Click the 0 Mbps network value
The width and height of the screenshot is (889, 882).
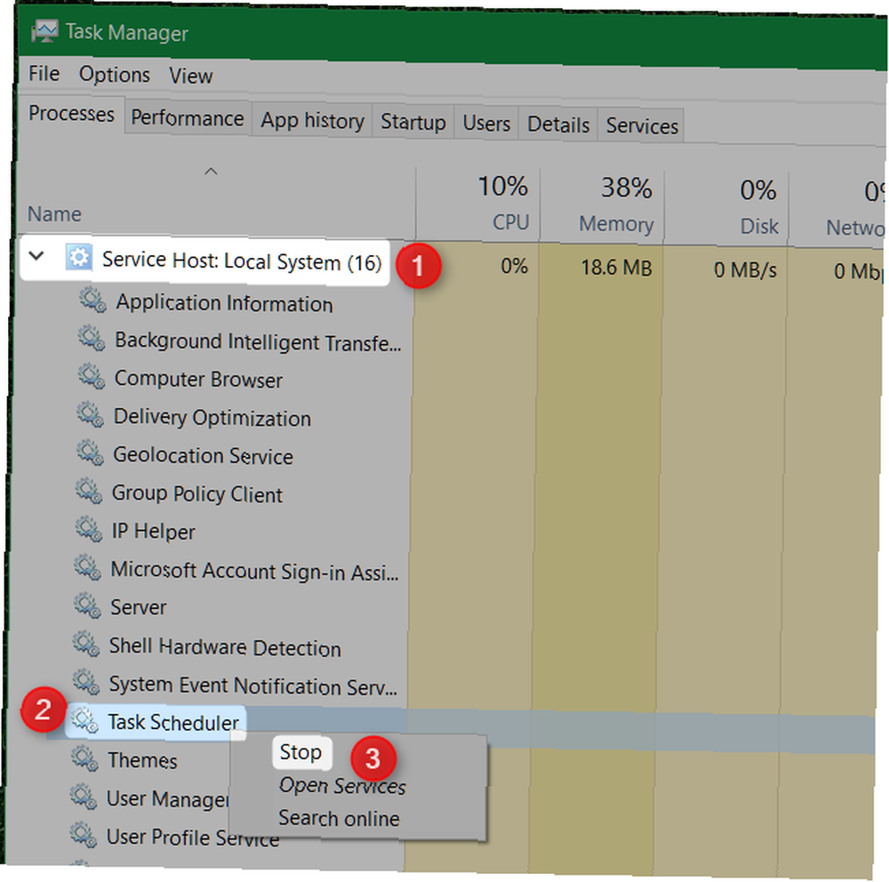click(857, 272)
